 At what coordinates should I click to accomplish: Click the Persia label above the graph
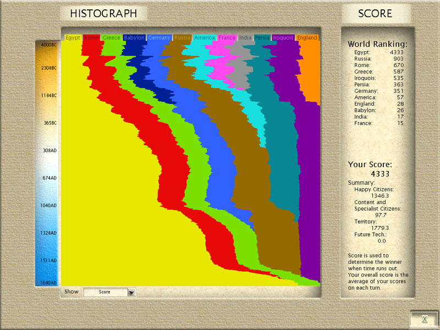point(262,38)
